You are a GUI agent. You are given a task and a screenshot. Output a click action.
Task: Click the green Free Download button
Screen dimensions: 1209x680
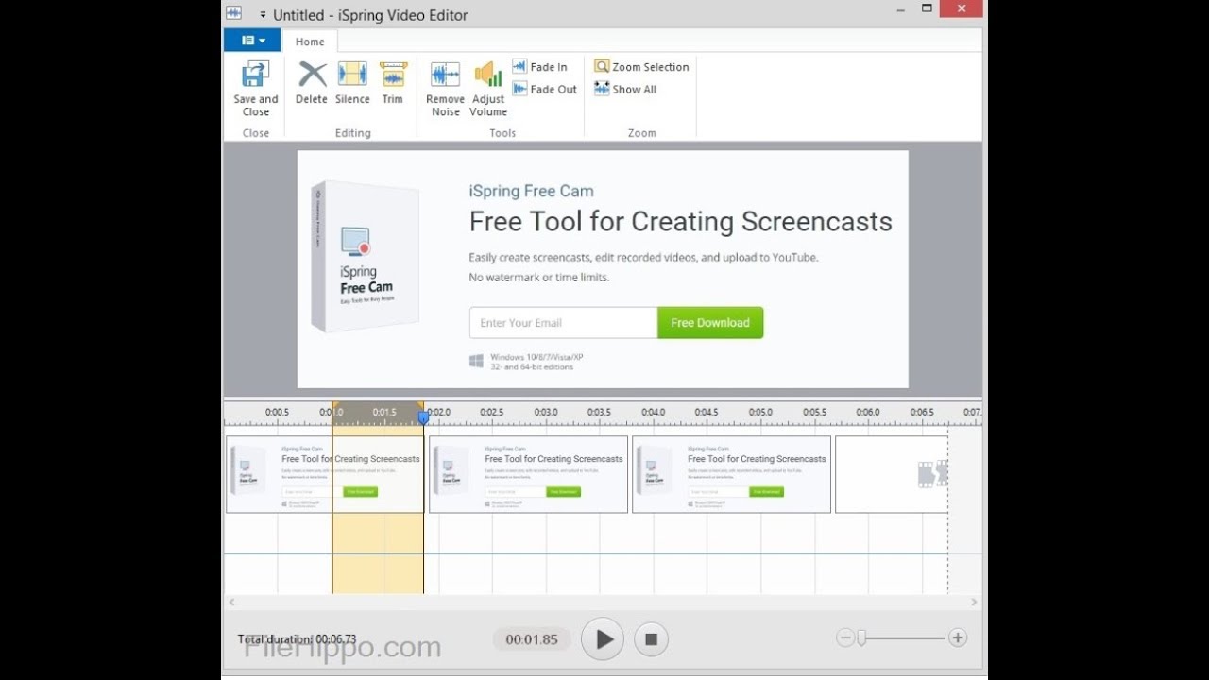(710, 323)
